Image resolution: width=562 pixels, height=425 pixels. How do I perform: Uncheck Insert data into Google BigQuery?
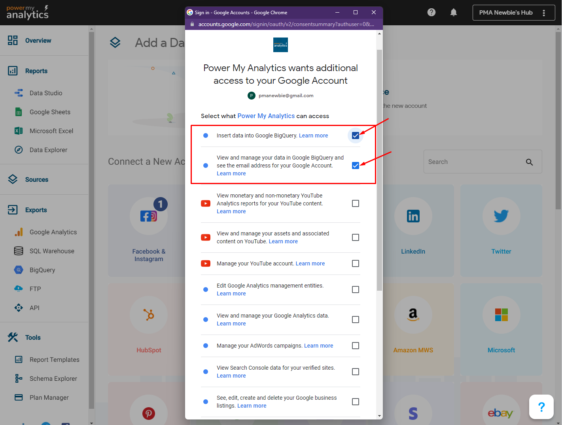point(356,135)
